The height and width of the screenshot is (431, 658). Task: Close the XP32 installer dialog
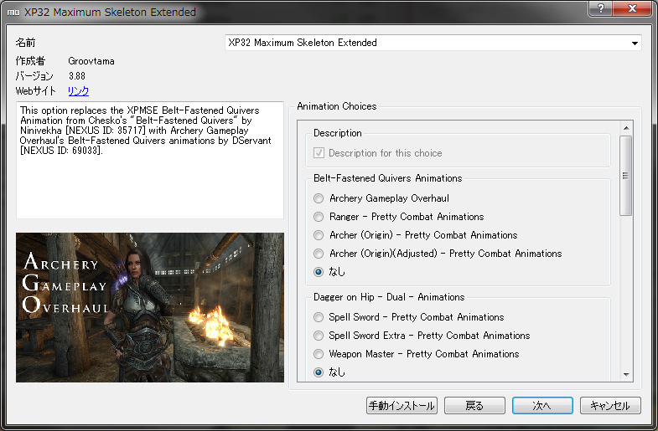point(633,8)
